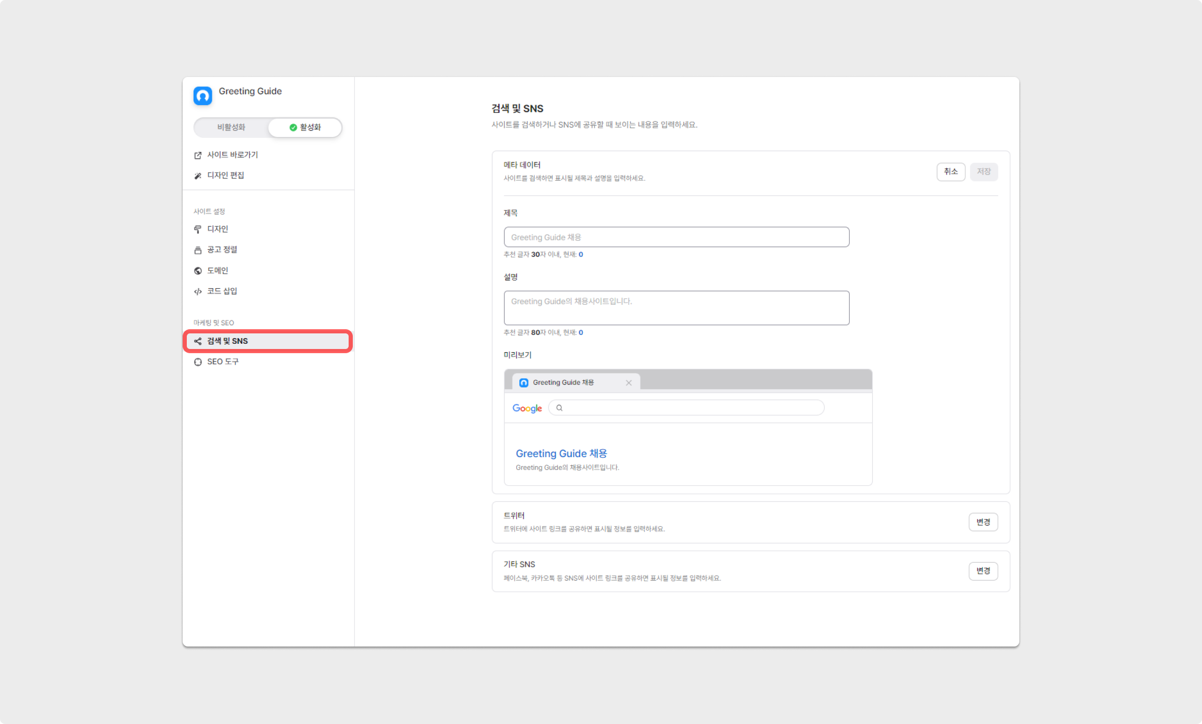Expand 트위터 section with 변경 button
The image size is (1202, 724).
click(x=983, y=522)
